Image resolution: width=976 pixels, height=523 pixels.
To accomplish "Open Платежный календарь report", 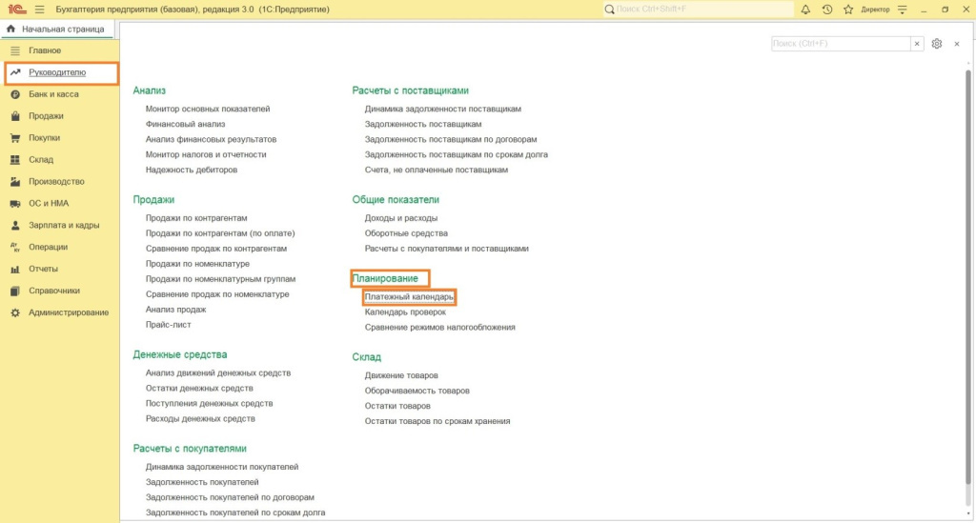I will [x=409, y=297].
